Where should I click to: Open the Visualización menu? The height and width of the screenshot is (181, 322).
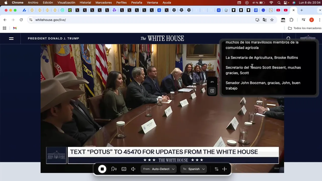[x=66, y=3]
